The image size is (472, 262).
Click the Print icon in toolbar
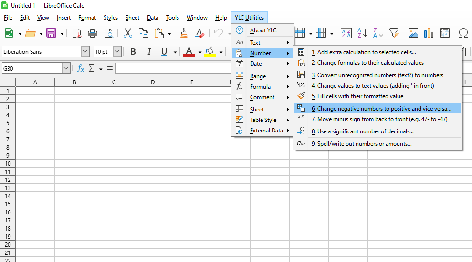coord(93,33)
